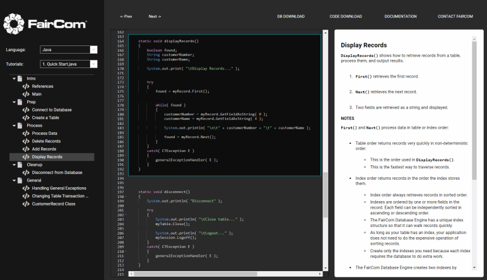Select Add Records in the tree
This screenshot has height=280, width=487.
pyautogui.click(x=44, y=149)
